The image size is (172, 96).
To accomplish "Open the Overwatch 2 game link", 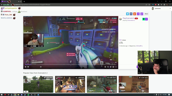I will click(131, 20).
